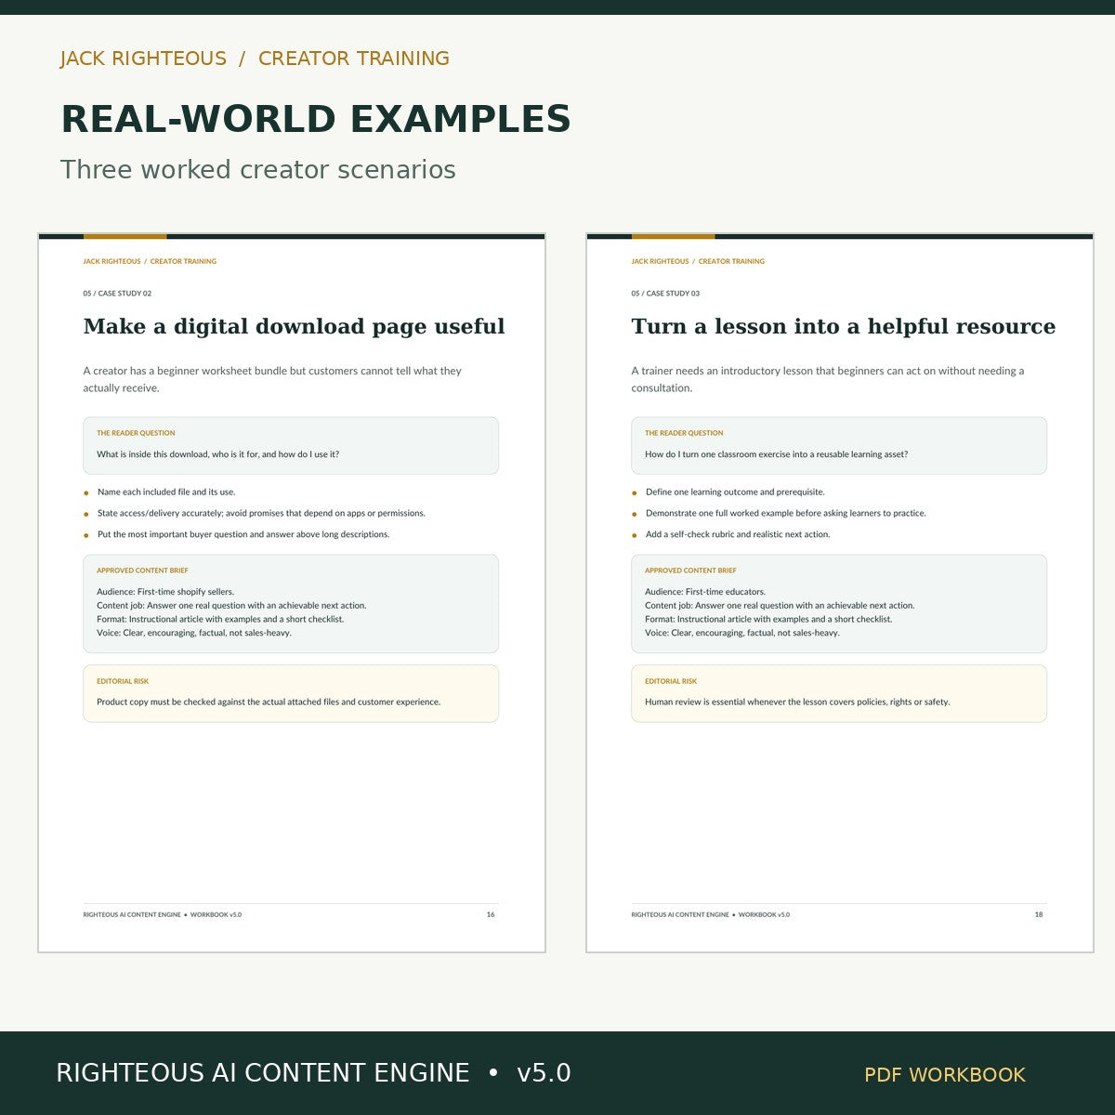1115x1115 pixels.
Task: Click the bullet "Add a self-check rubric and realistic next action."
Action: coord(738,534)
